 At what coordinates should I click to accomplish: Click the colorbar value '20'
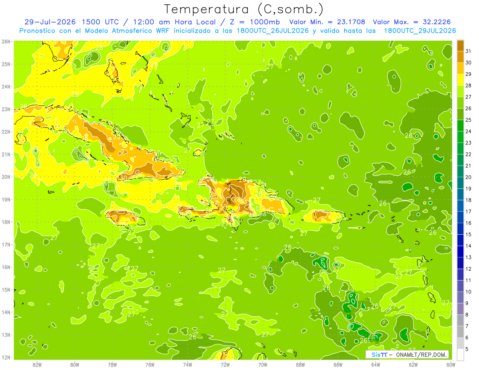468,177
